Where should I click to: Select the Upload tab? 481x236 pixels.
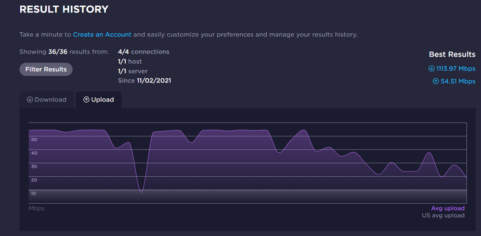99,100
